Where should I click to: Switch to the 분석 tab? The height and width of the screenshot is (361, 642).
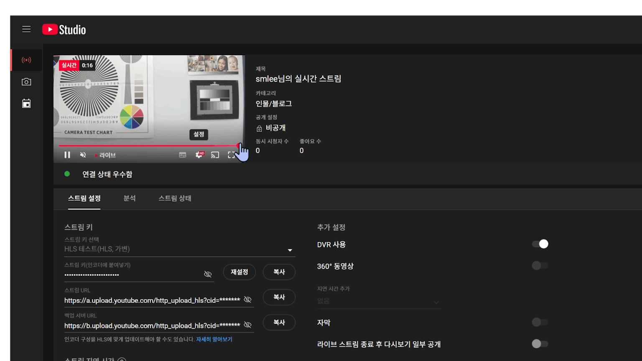(130, 198)
